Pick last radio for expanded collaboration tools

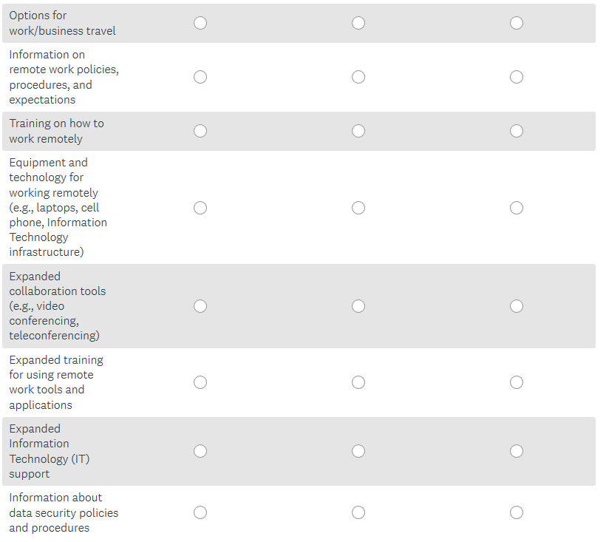(517, 306)
